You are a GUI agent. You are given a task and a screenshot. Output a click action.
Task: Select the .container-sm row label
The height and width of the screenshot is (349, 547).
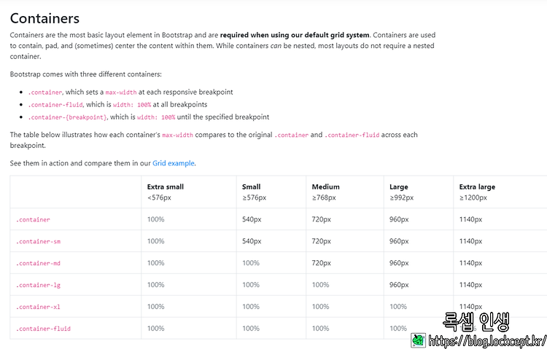(38, 241)
